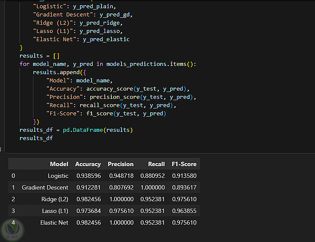This screenshot has height=242, width=315.
Task: Click the Precision column header
Action: point(121,164)
